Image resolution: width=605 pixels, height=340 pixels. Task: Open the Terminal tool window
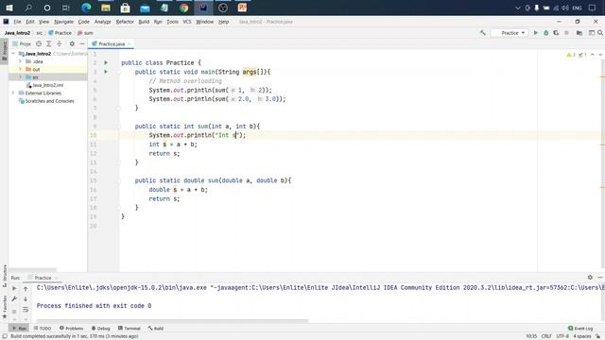click(x=129, y=329)
